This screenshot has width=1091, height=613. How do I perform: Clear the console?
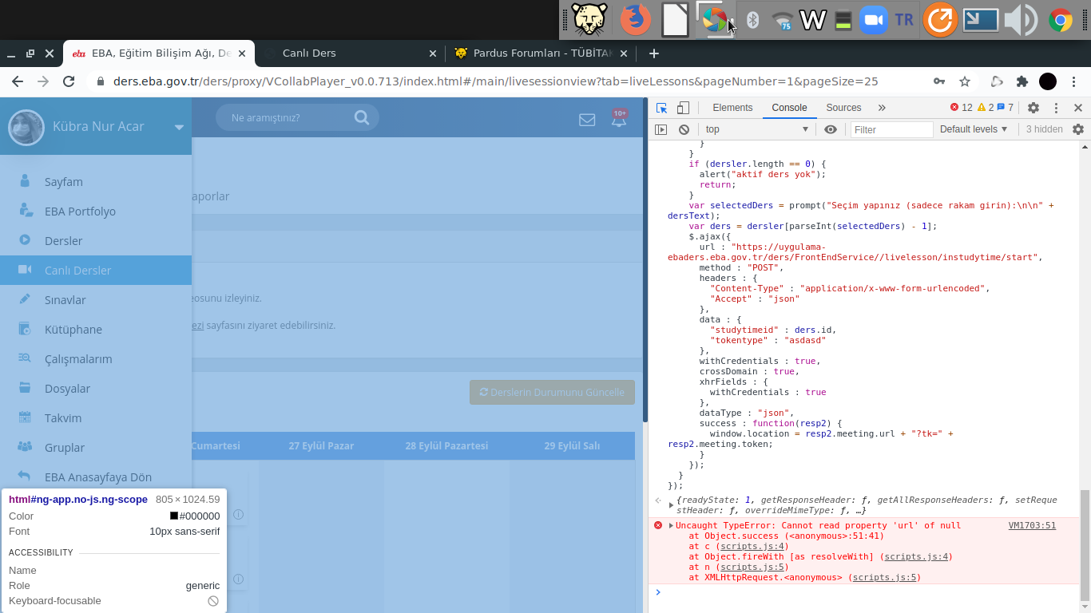coord(684,129)
